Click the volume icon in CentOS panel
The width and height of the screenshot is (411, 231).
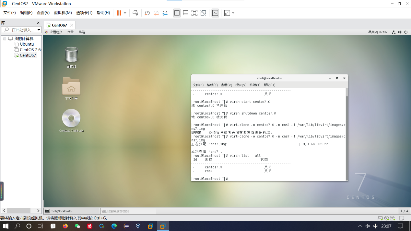pos(400,32)
